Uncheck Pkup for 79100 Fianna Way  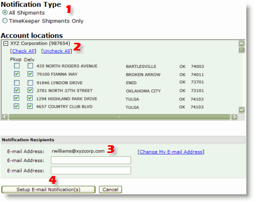tap(17, 74)
